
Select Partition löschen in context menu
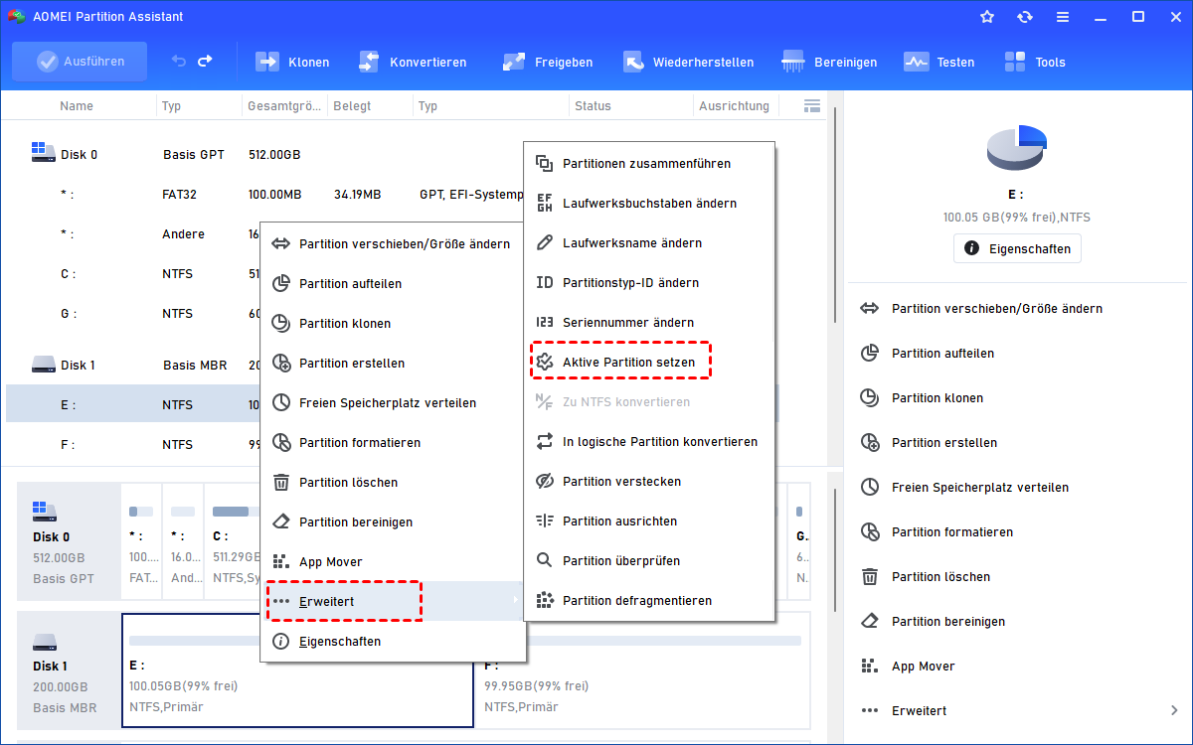click(393, 483)
